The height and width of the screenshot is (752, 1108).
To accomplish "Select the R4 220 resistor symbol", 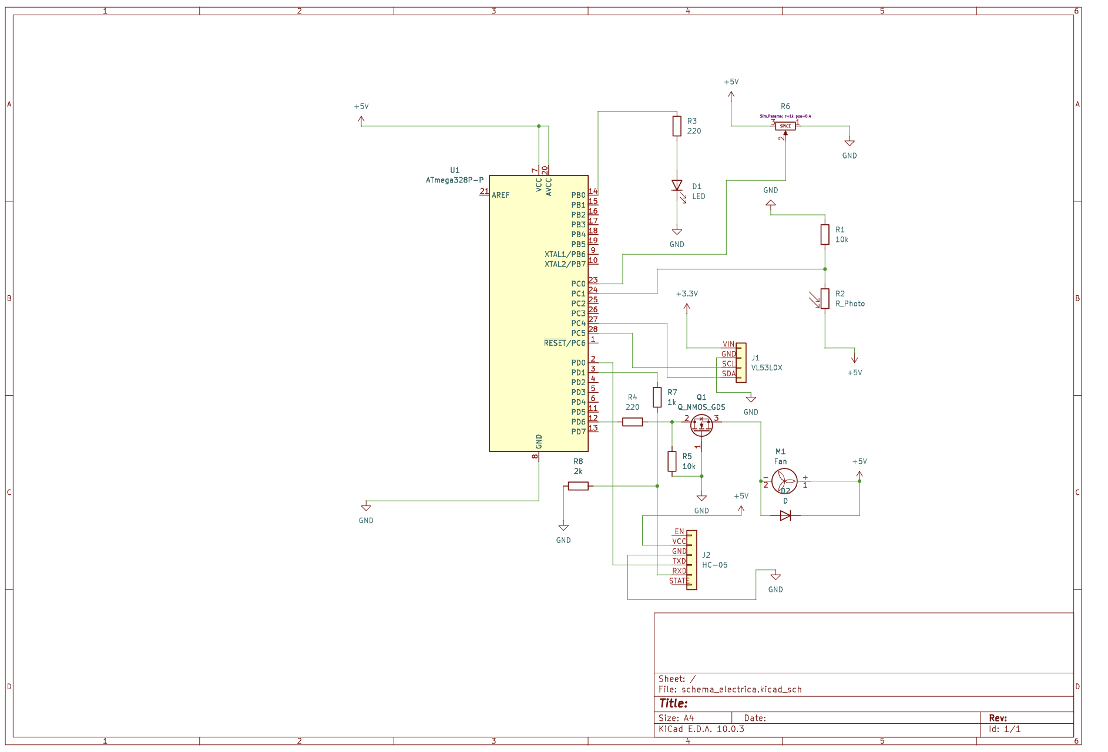I will [633, 422].
